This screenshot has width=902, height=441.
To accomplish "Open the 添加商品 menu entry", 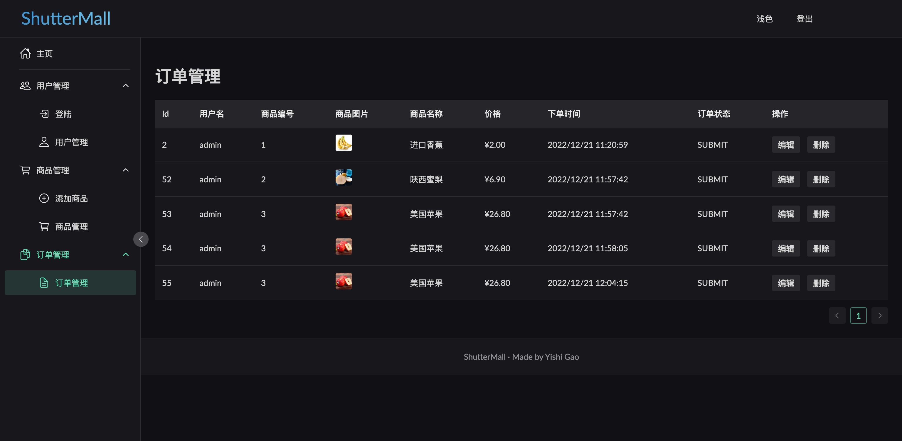I will click(71, 198).
